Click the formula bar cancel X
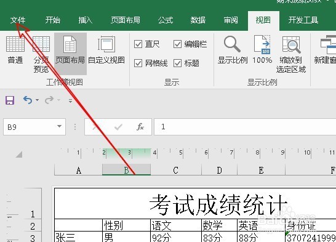 [95, 127]
